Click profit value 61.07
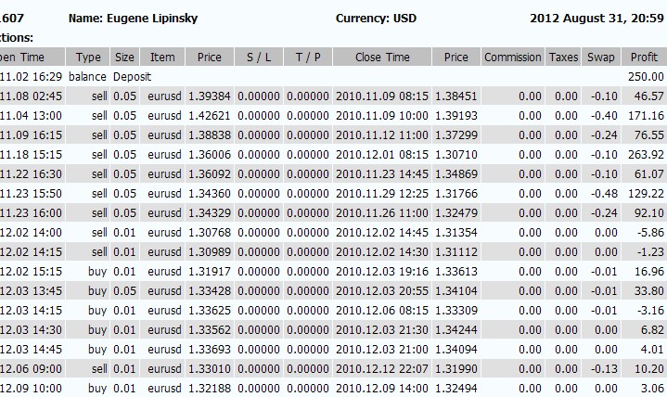This screenshot has width=667, height=397. 648,174
